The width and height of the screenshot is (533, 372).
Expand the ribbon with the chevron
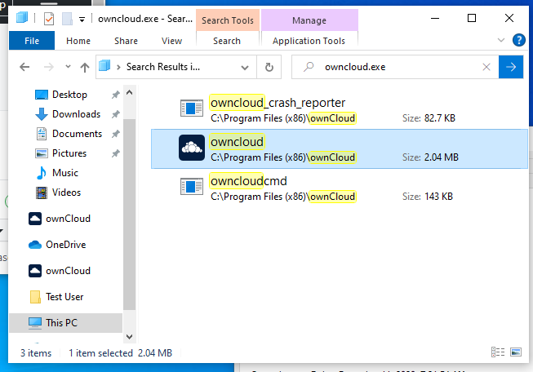click(500, 40)
